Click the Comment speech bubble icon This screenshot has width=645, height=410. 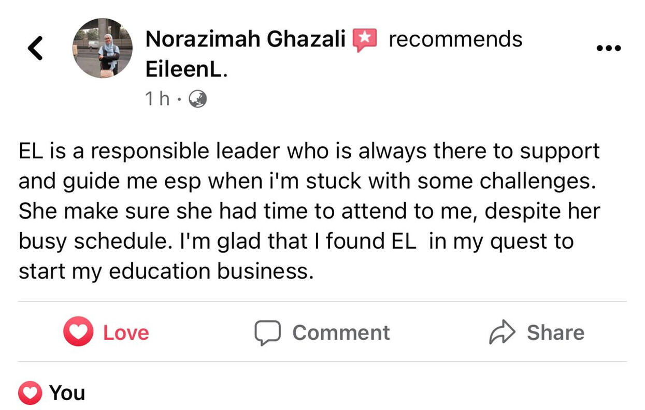pyautogui.click(x=267, y=332)
